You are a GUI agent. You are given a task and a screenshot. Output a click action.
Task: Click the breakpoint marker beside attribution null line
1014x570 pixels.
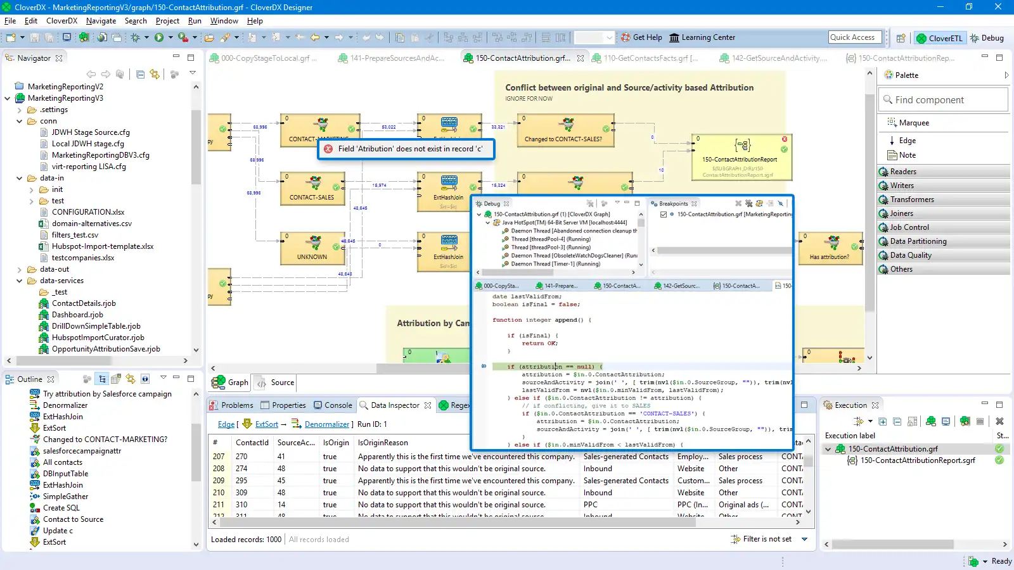point(484,367)
